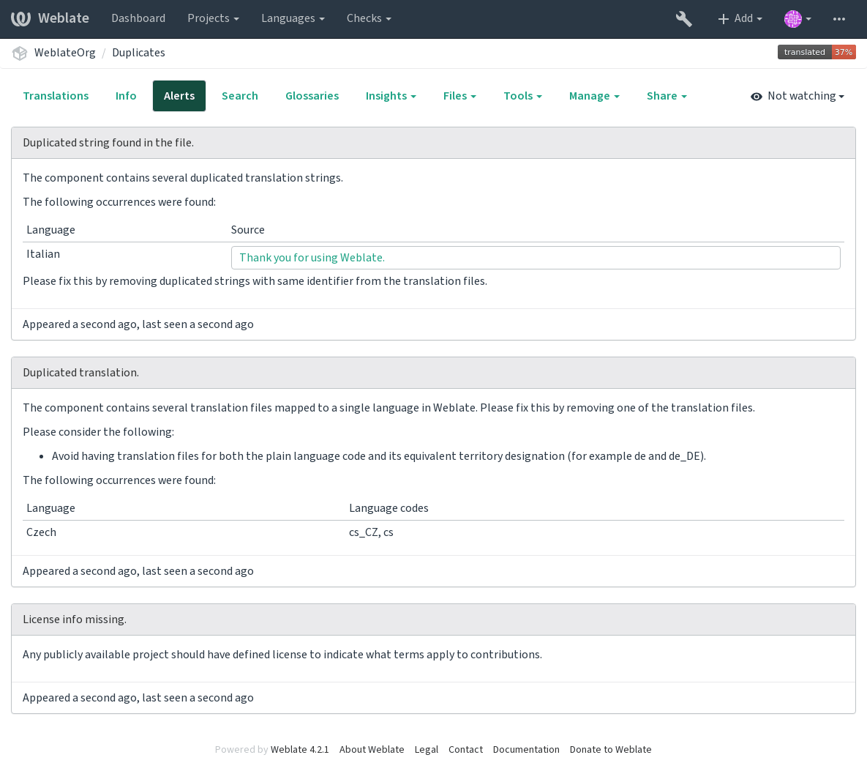Select the Alerts tab
The width and height of the screenshot is (867, 774).
(179, 96)
